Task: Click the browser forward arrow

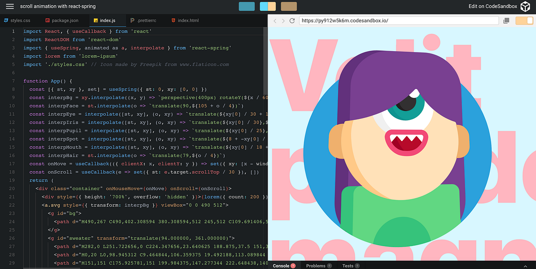Action: tap(283, 20)
